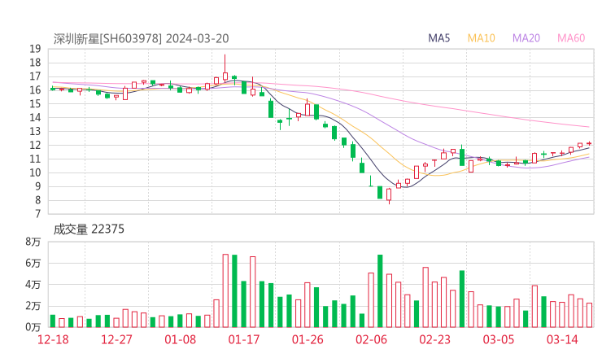Click the MA20 legend label

tap(526, 38)
